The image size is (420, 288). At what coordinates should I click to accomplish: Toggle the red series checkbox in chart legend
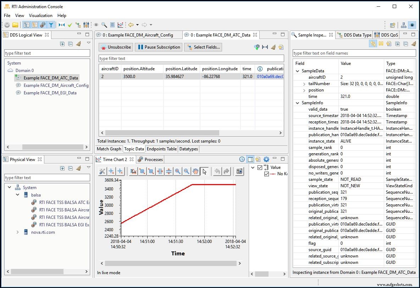(x=266, y=173)
